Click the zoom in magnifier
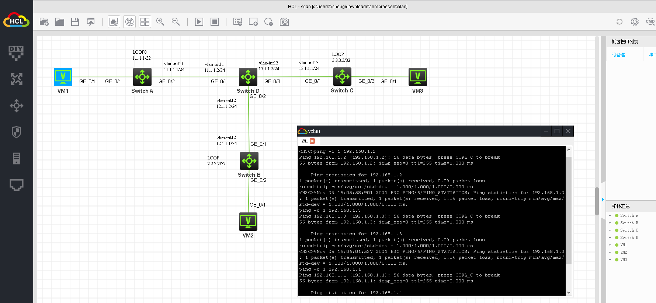 (160, 22)
